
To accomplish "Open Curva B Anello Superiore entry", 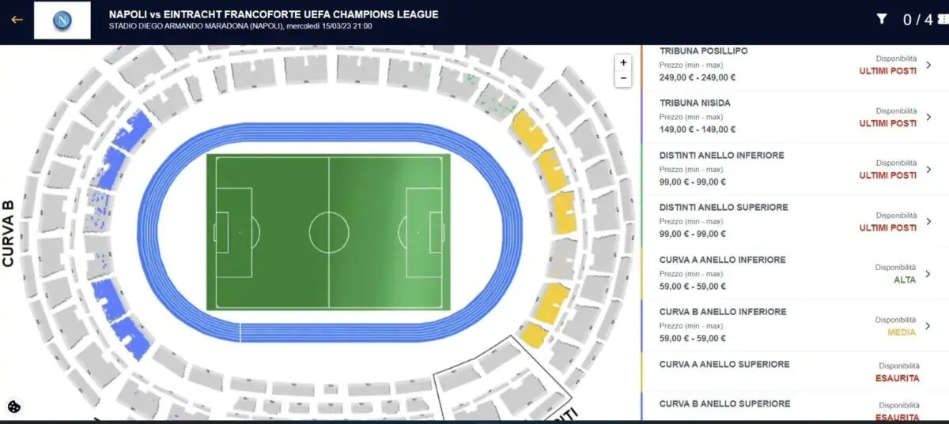I will coord(759,409).
